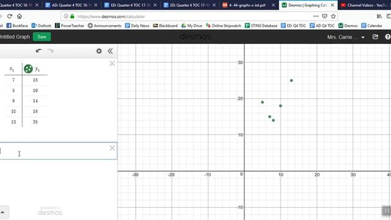
Task: Open the Desmos help question icon
Action: [x=387, y=37]
